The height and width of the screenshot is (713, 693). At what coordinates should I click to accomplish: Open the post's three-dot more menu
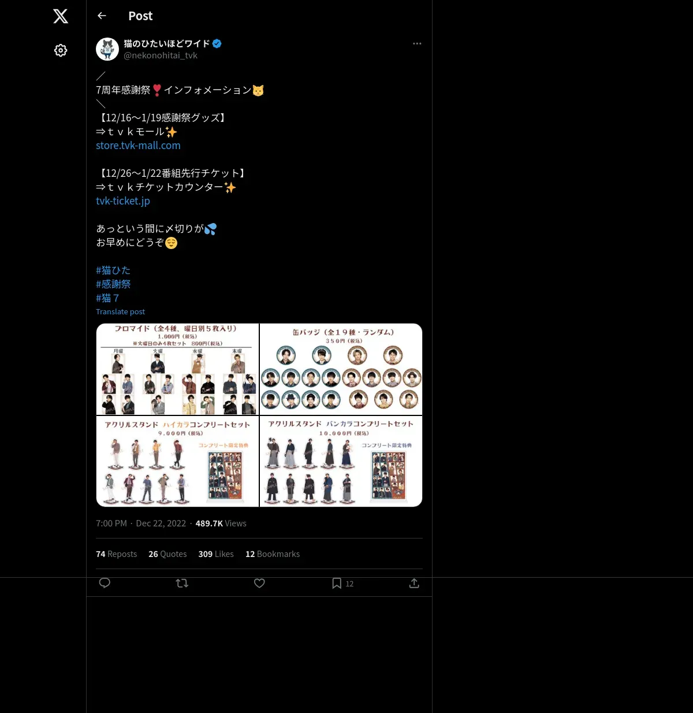click(417, 43)
